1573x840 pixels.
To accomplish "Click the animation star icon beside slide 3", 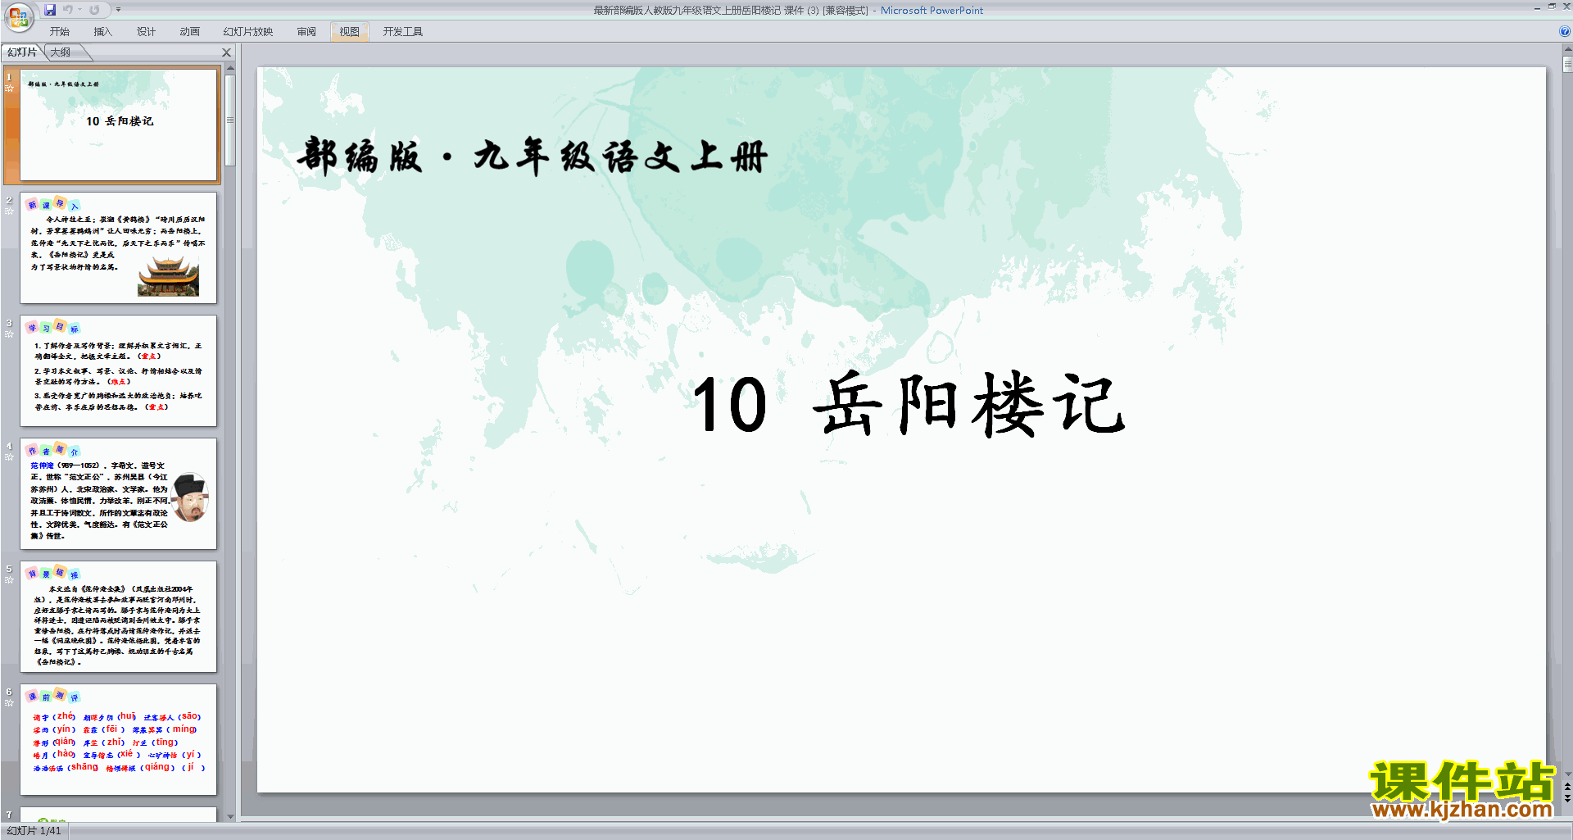I will coord(9,334).
